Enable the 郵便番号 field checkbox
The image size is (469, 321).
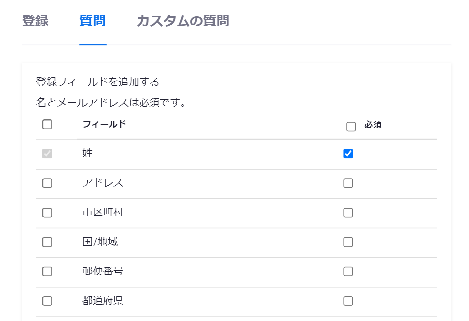[47, 271]
